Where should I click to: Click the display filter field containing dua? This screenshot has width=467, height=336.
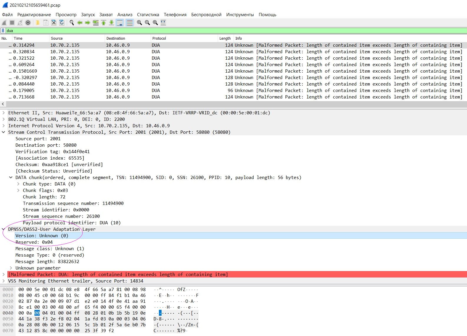click(236, 31)
